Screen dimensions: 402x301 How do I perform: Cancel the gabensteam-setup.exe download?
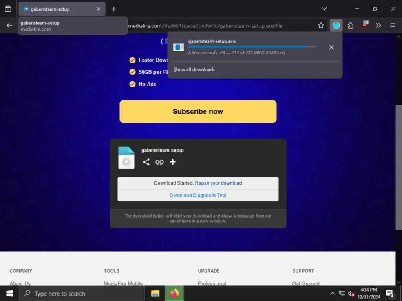pos(331,47)
